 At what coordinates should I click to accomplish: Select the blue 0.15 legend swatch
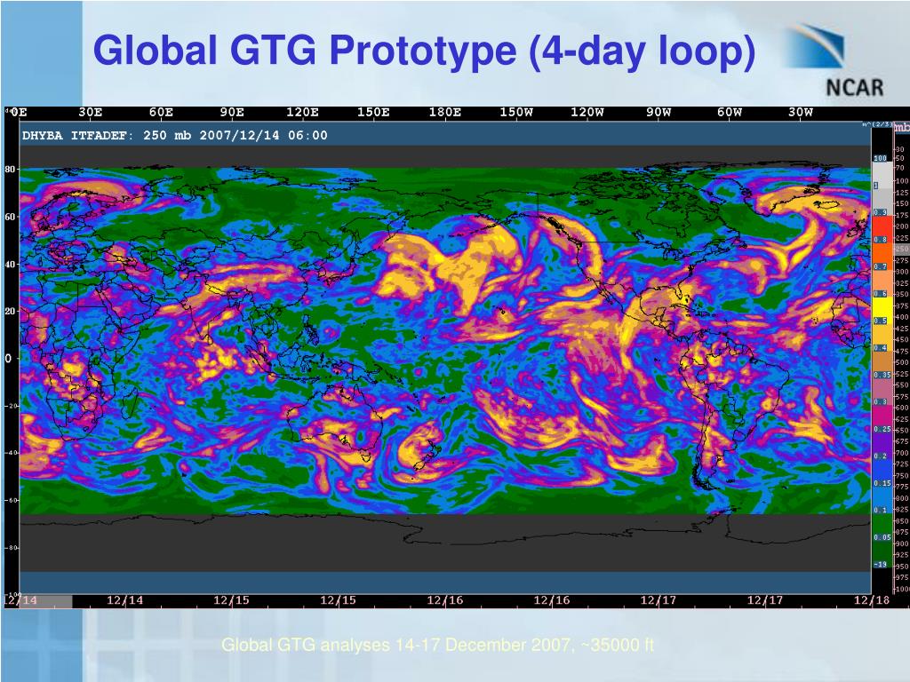(882, 474)
